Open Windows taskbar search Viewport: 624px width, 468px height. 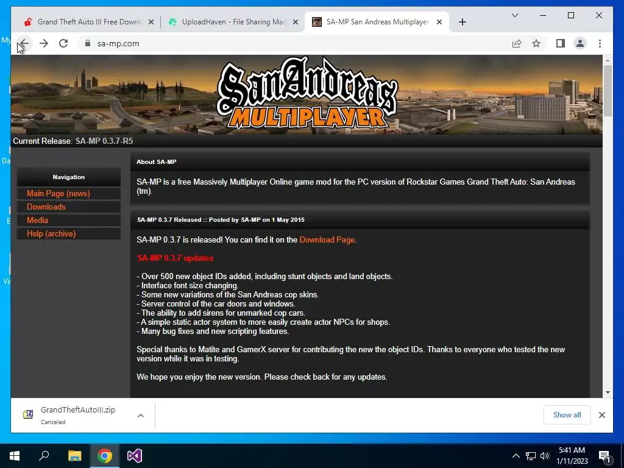(x=44, y=456)
